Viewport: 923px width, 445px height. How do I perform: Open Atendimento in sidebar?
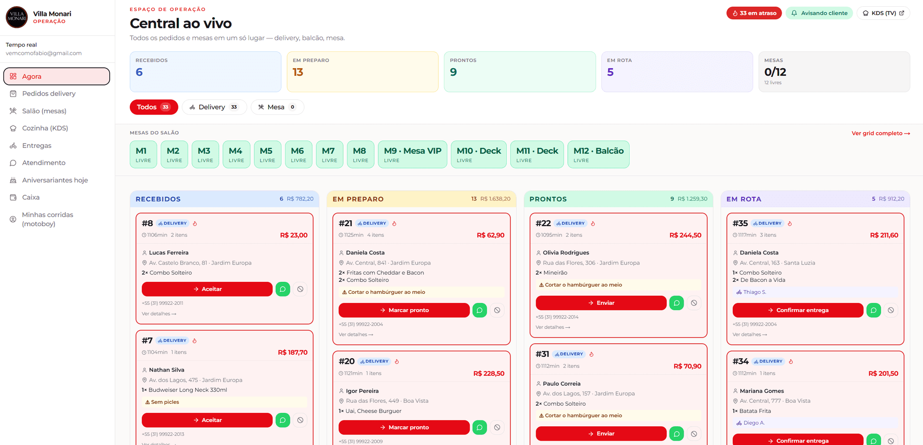coord(57,163)
